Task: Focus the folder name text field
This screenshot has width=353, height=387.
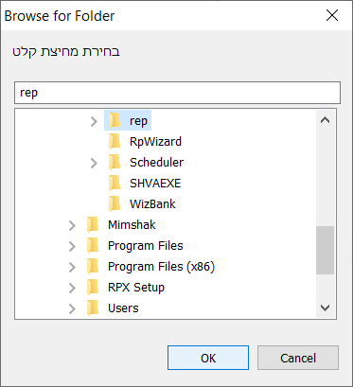Action: tap(177, 93)
